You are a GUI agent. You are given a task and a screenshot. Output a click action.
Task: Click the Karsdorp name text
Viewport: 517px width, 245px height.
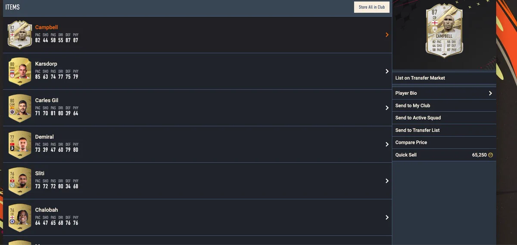coord(46,64)
